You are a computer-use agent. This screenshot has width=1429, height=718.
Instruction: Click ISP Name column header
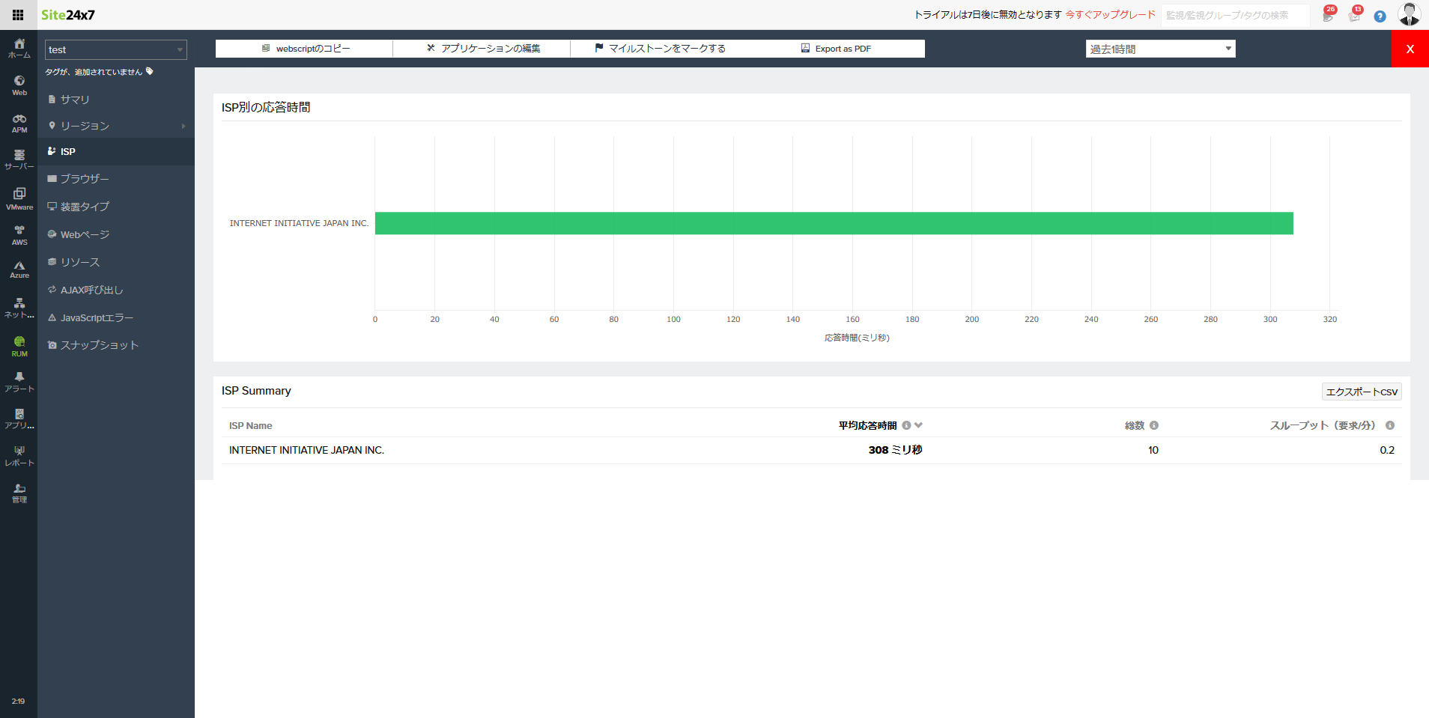(251, 425)
